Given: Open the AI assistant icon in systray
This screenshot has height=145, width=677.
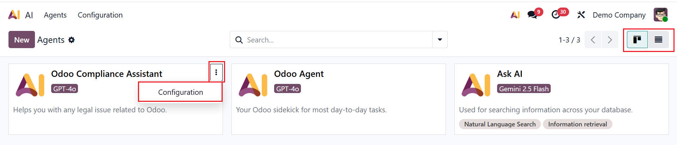Looking at the screenshot, I should 515,15.
